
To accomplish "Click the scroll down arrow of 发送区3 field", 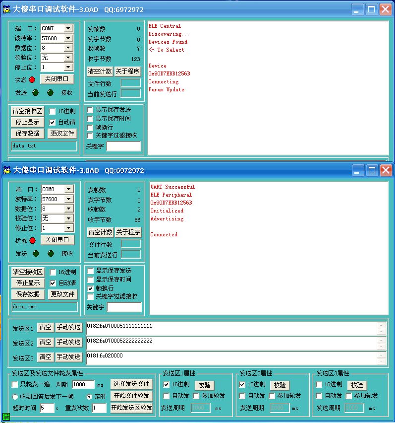I will 381,361.
